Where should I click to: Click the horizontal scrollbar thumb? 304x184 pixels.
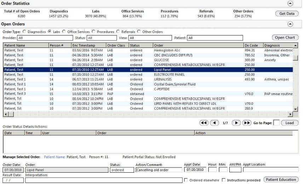(x=11, y=114)
